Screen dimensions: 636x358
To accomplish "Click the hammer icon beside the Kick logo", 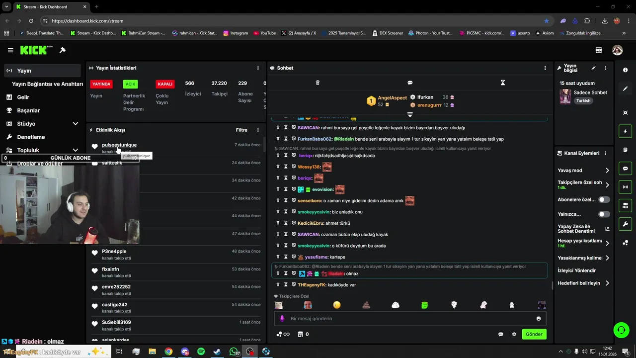I will tap(63, 50).
